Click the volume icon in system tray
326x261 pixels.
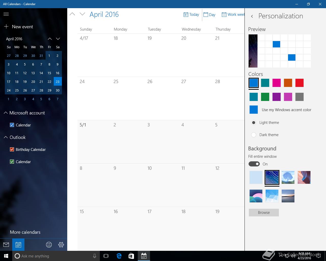[293, 256]
